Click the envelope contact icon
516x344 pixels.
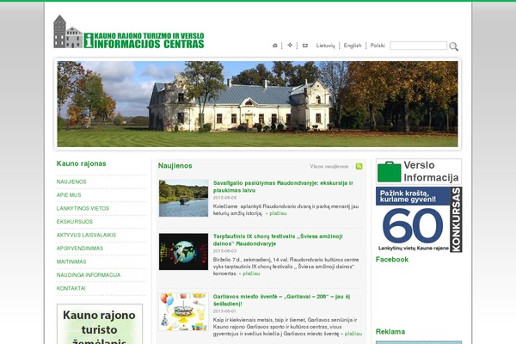305,46
